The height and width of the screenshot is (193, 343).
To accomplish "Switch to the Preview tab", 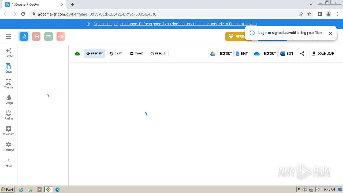I will click(x=94, y=54).
